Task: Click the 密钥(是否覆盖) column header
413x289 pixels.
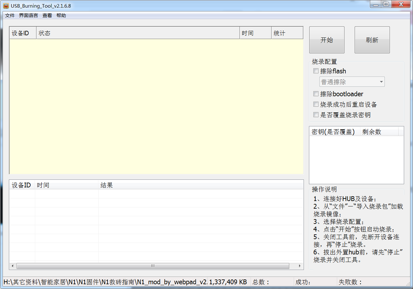Action: point(335,132)
